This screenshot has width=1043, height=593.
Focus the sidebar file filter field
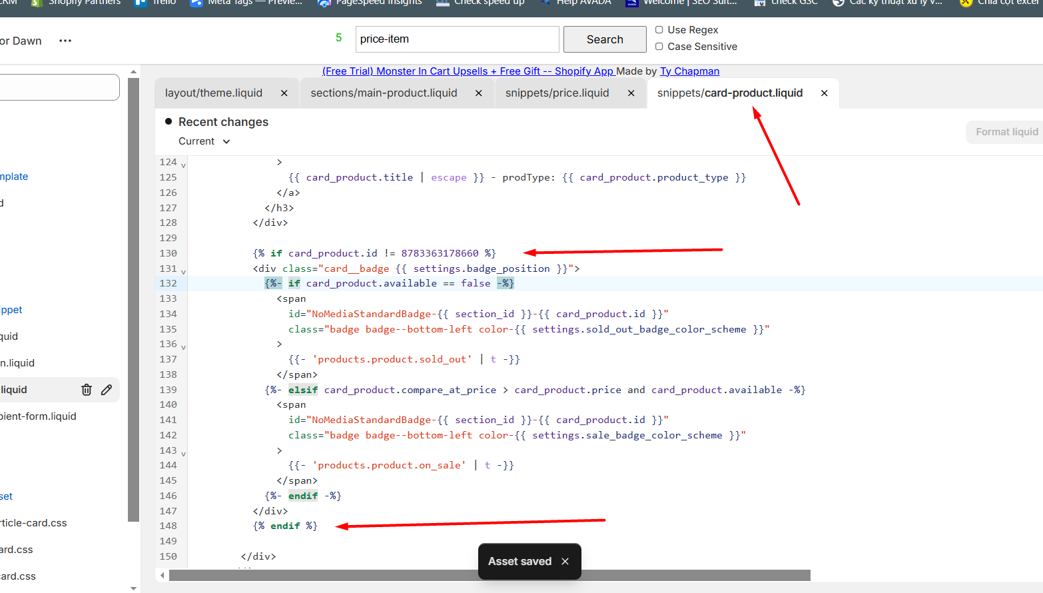(59, 87)
